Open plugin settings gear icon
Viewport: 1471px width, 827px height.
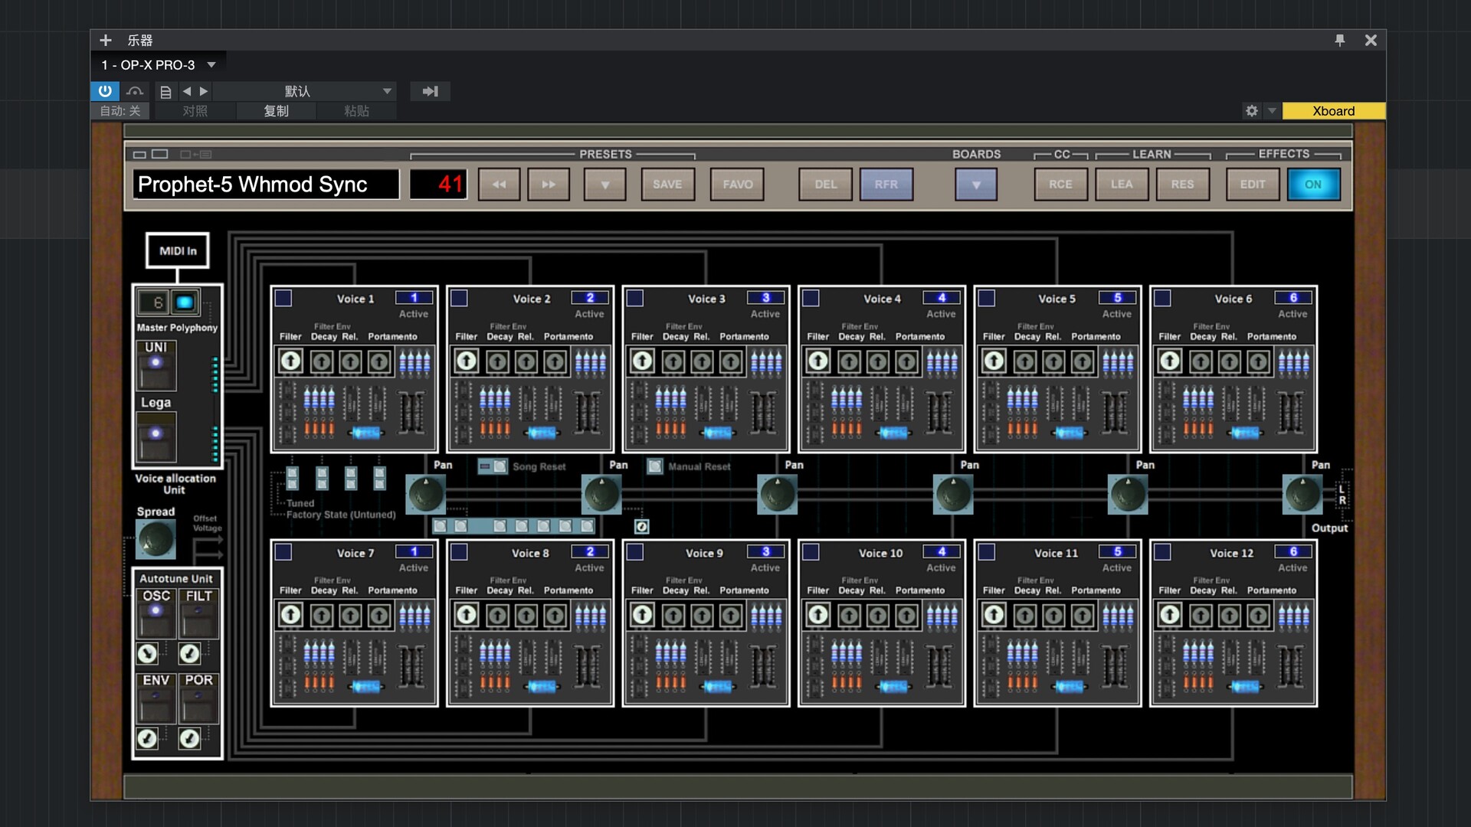1252,111
